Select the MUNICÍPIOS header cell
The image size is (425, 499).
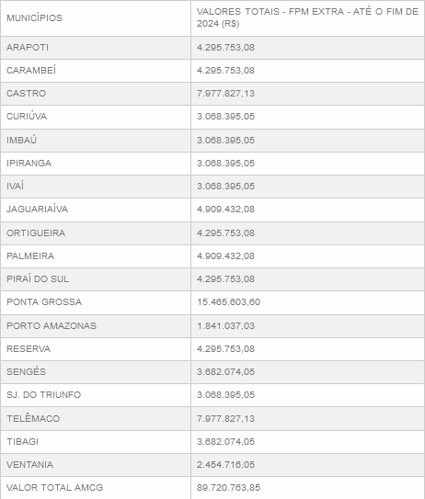(96, 18)
